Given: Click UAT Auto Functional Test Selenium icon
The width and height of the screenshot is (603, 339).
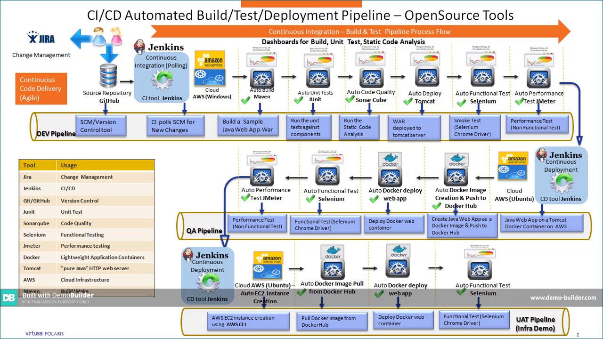Looking at the screenshot, I should pyautogui.click(x=480, y=270).
